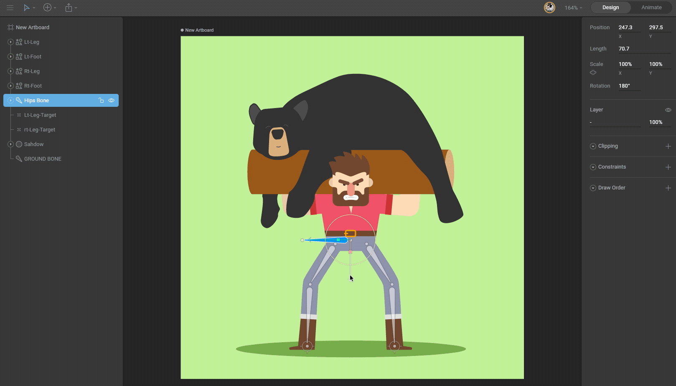Click the Layer opacity 100% field

pyautogui.click(x=660, y=122)
